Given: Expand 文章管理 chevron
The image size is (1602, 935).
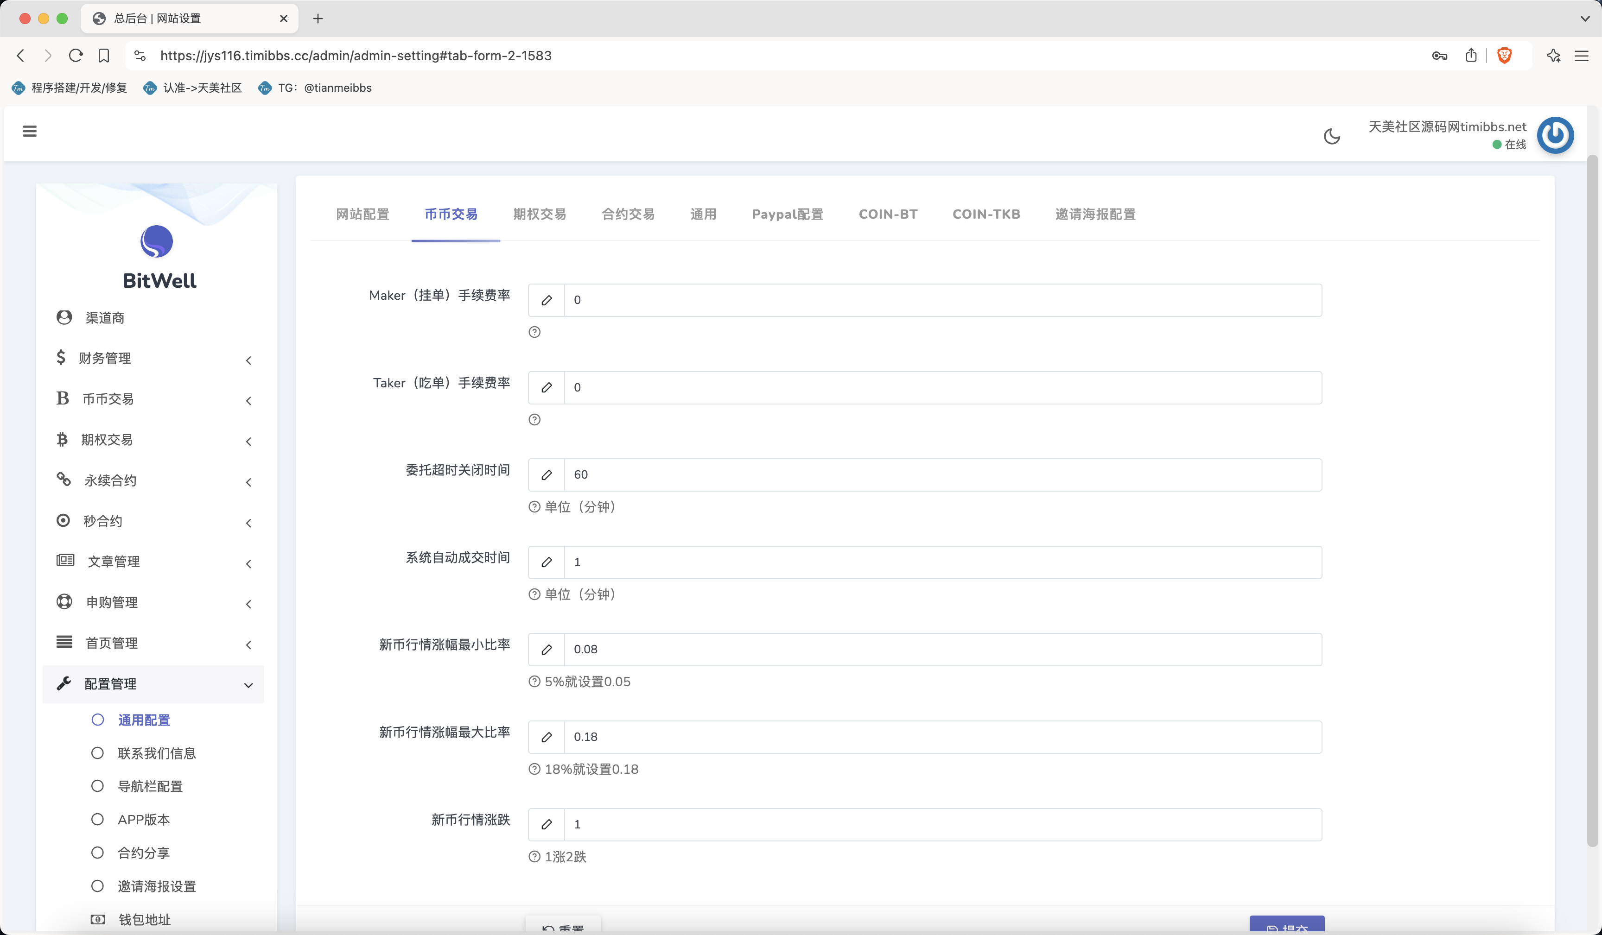Looking at the screenshot, I should [x=248, y=564].
